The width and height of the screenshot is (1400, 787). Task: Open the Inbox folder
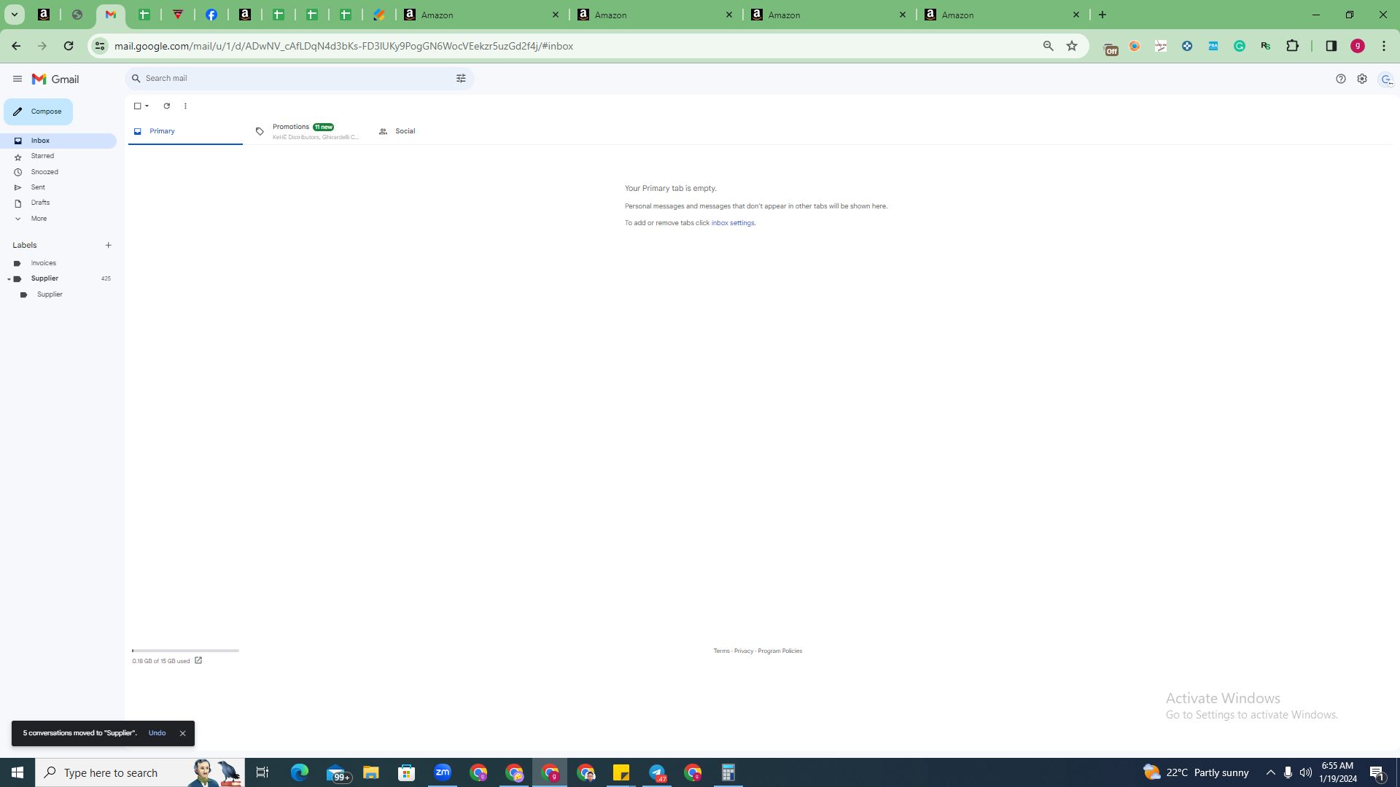(58, 141)
